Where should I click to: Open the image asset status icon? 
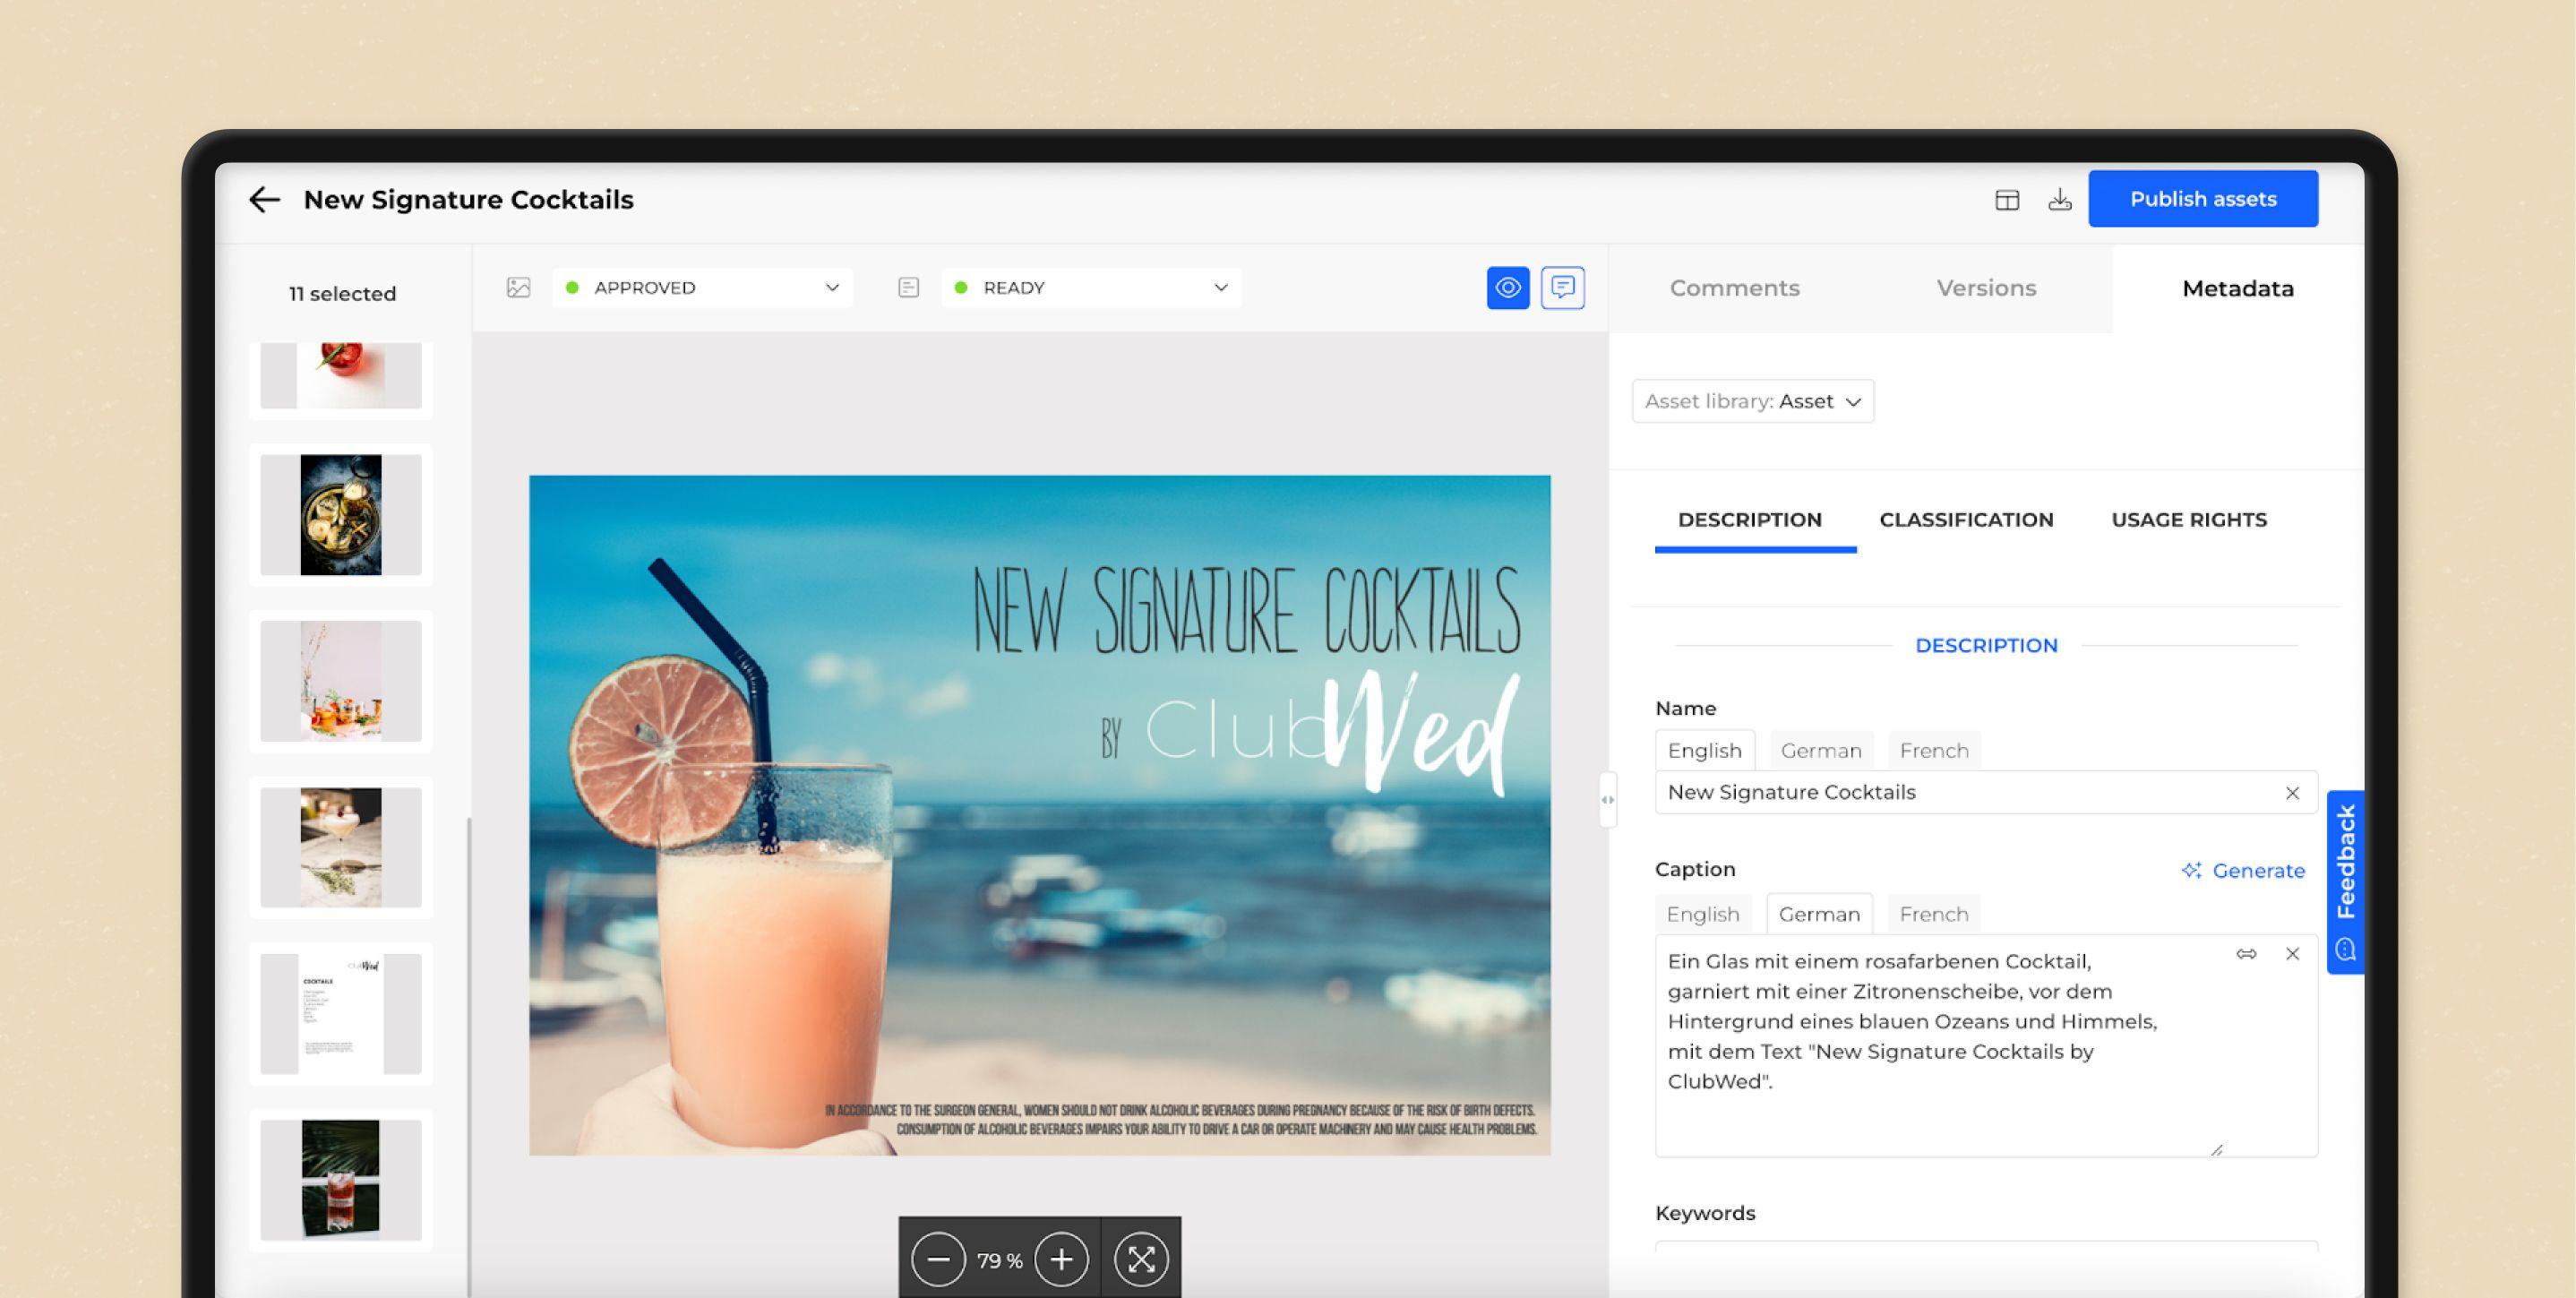point(519,288)
